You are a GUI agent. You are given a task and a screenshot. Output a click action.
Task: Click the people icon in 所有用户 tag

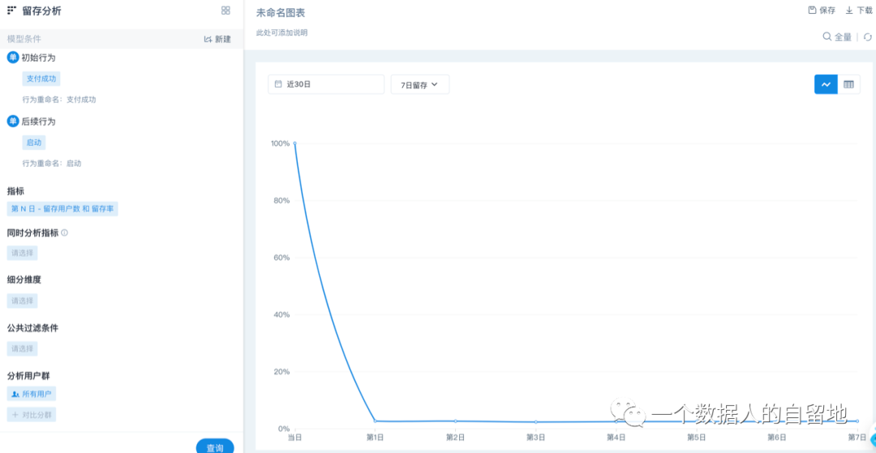[x=15, y=394]
